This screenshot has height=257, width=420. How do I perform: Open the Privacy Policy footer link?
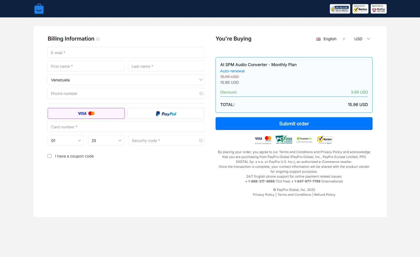(x=264, y=195)
